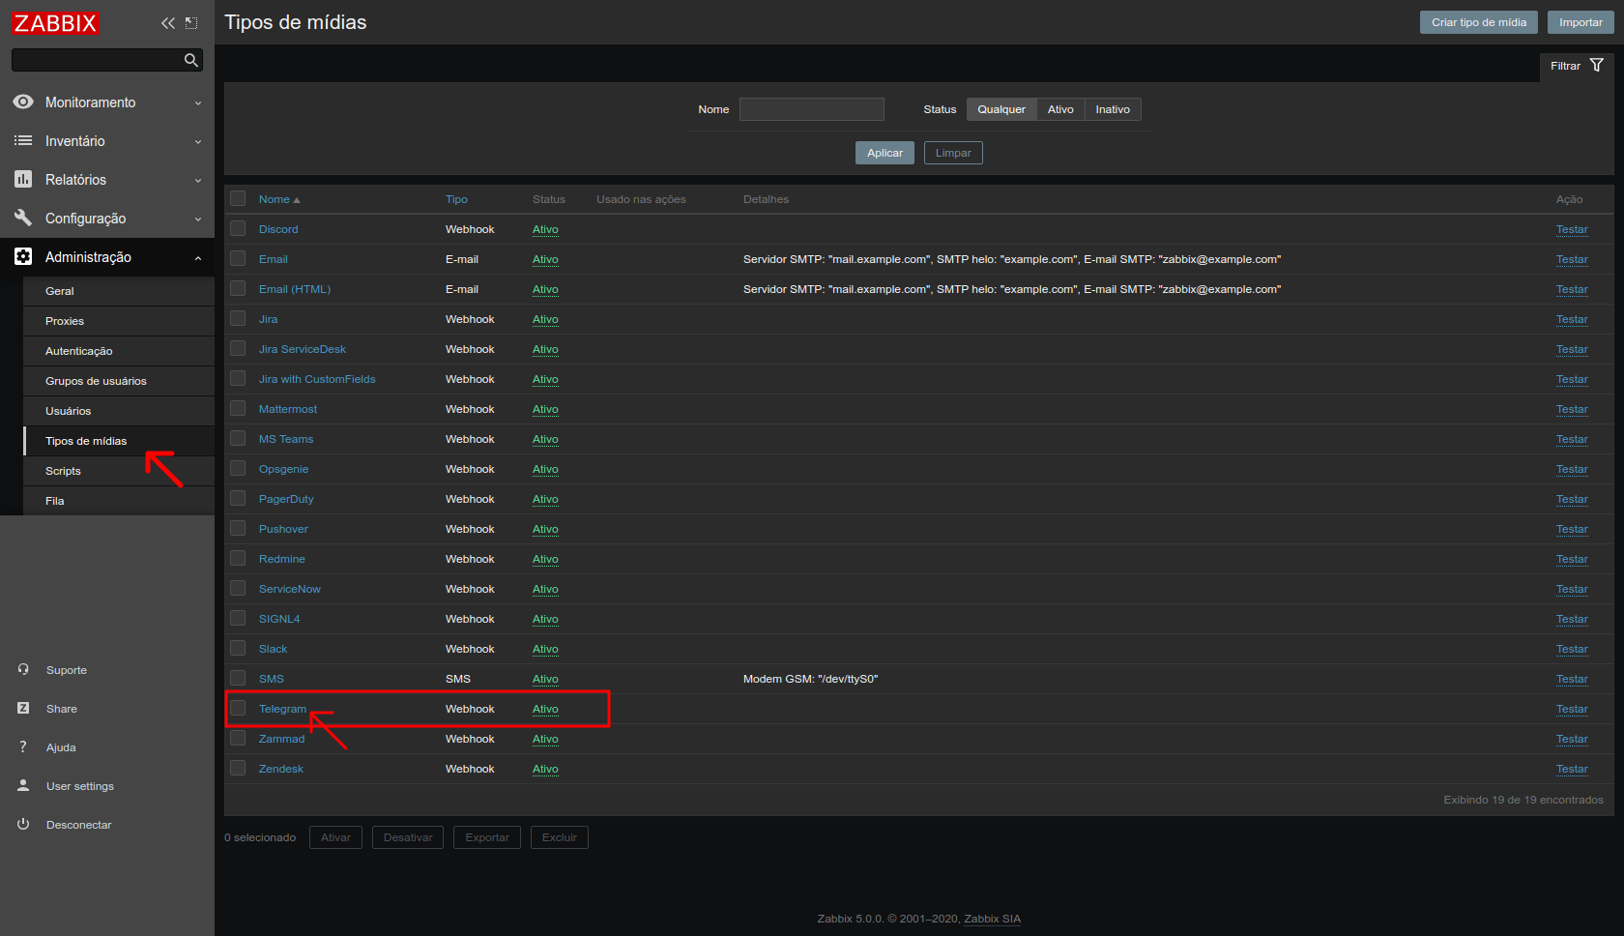Viewport: 1624px width, 936px height.
Task: Click the Aplicar filter button
Action: [x=884, y=153]
